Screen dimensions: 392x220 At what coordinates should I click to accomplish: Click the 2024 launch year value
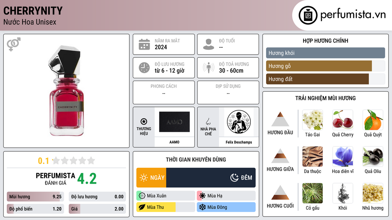pos(161,47)
